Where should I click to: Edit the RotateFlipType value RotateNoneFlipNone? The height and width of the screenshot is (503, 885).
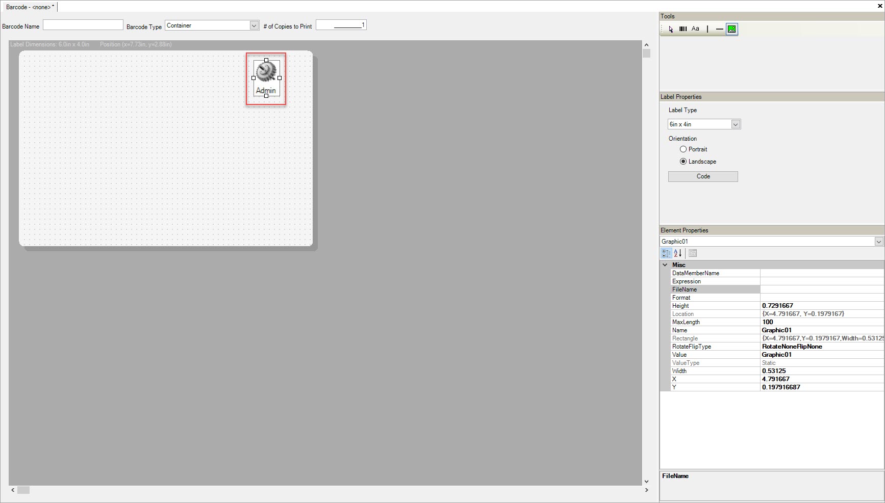(822, 347)
